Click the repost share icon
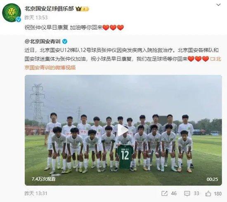227x202 pixels. pyautogui.click(x=164, y=193)
